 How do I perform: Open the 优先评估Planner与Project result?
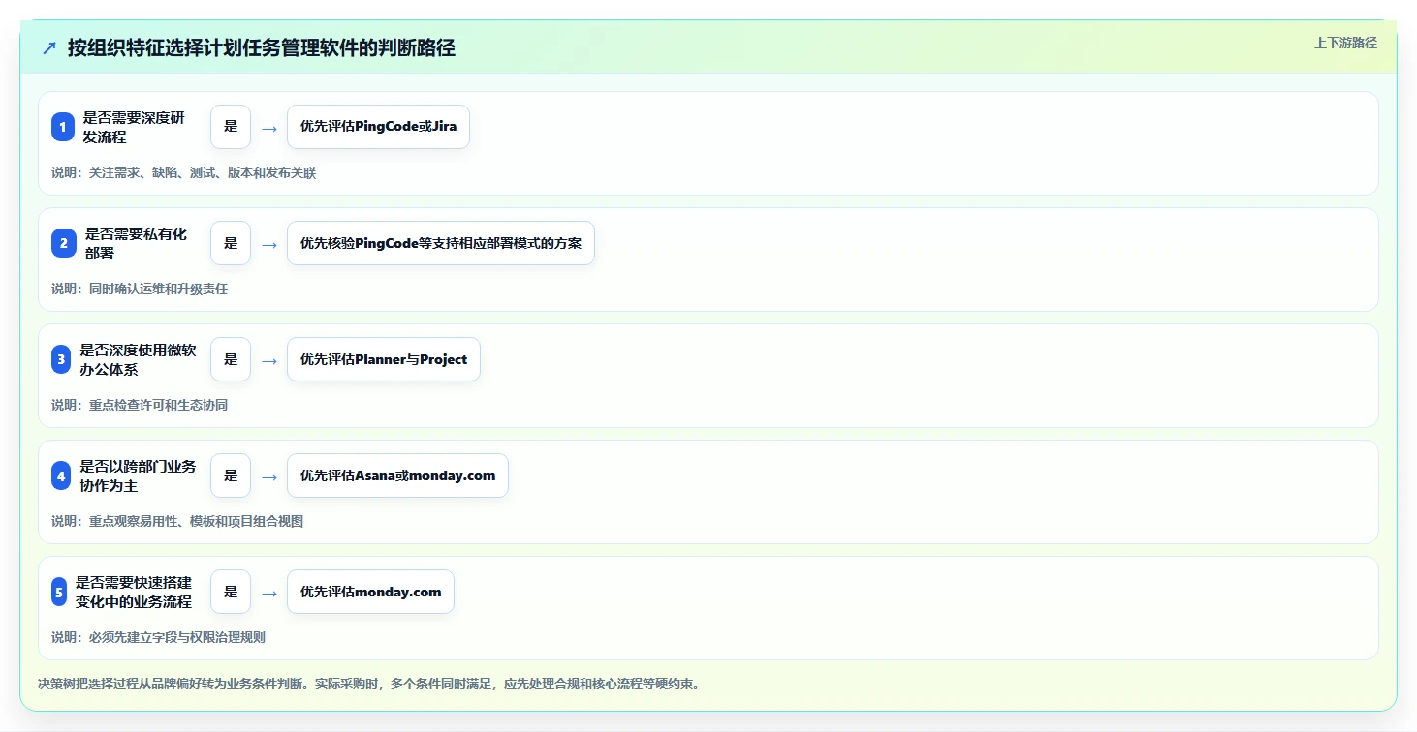[x=384, y=359]
